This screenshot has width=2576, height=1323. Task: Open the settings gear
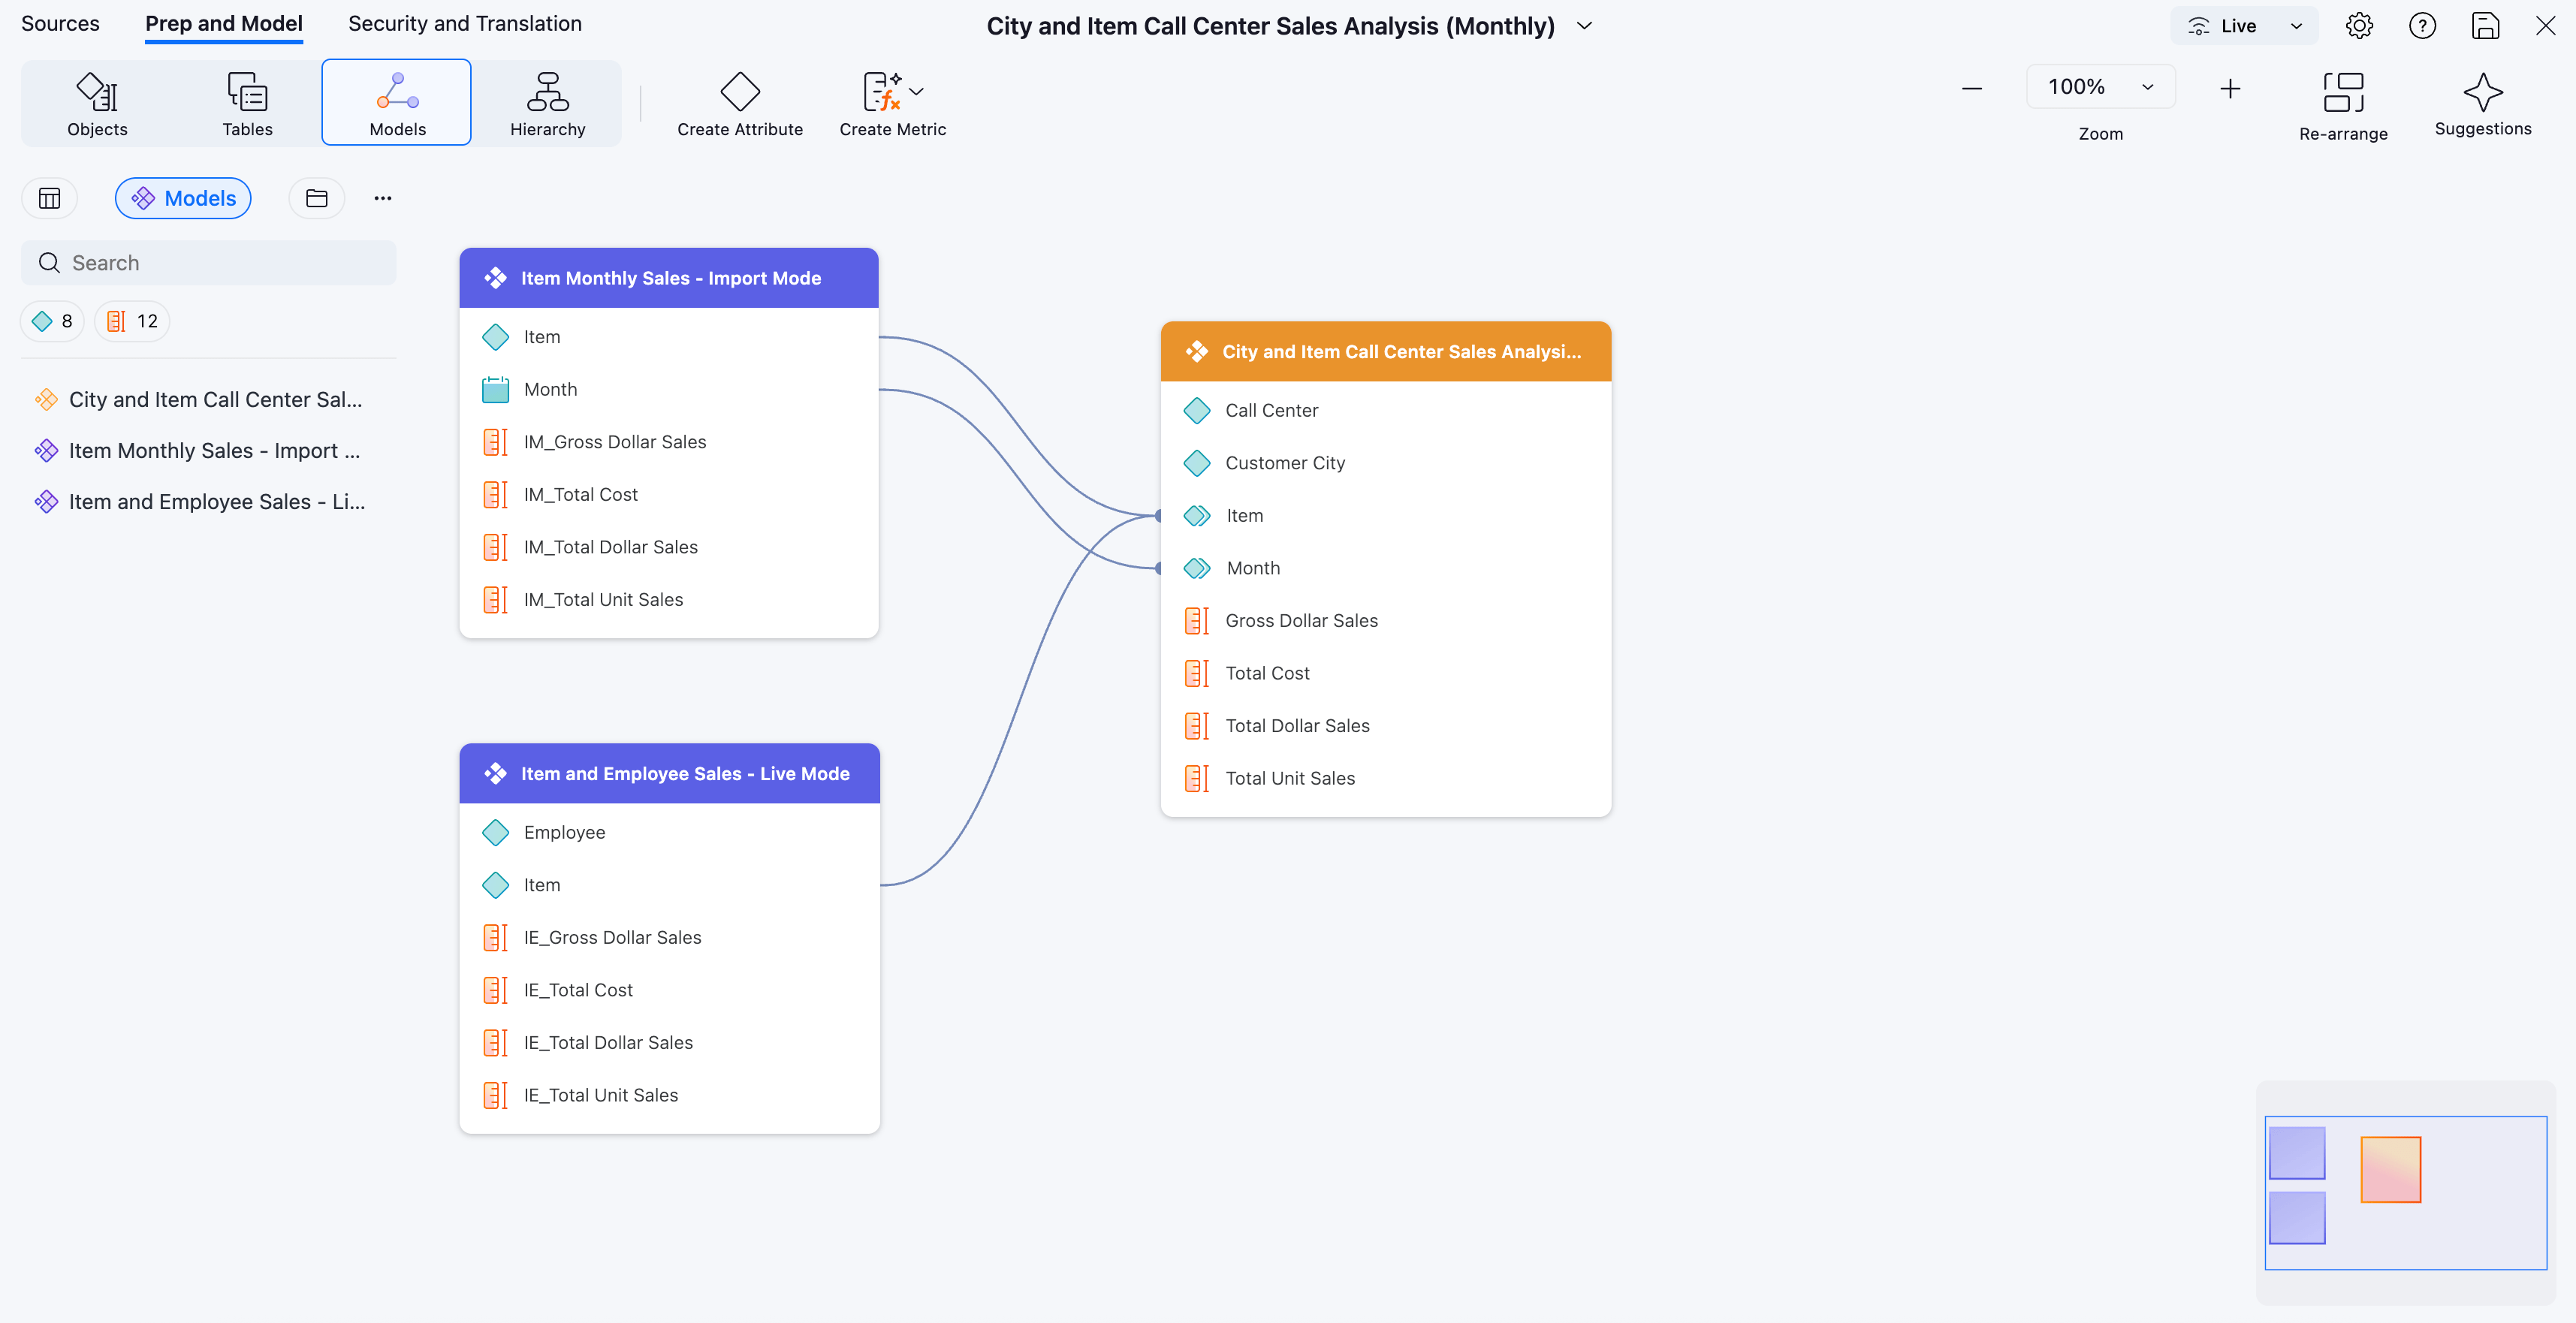2359,26
